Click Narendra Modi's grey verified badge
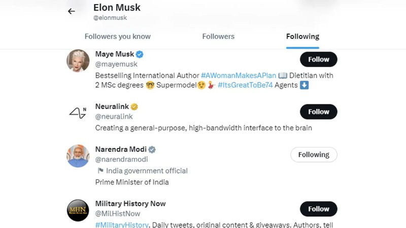 152,149
